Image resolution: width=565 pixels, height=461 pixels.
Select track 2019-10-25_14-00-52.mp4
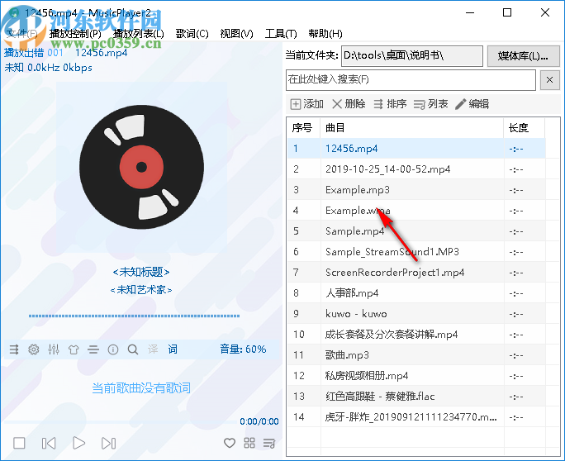416,169
